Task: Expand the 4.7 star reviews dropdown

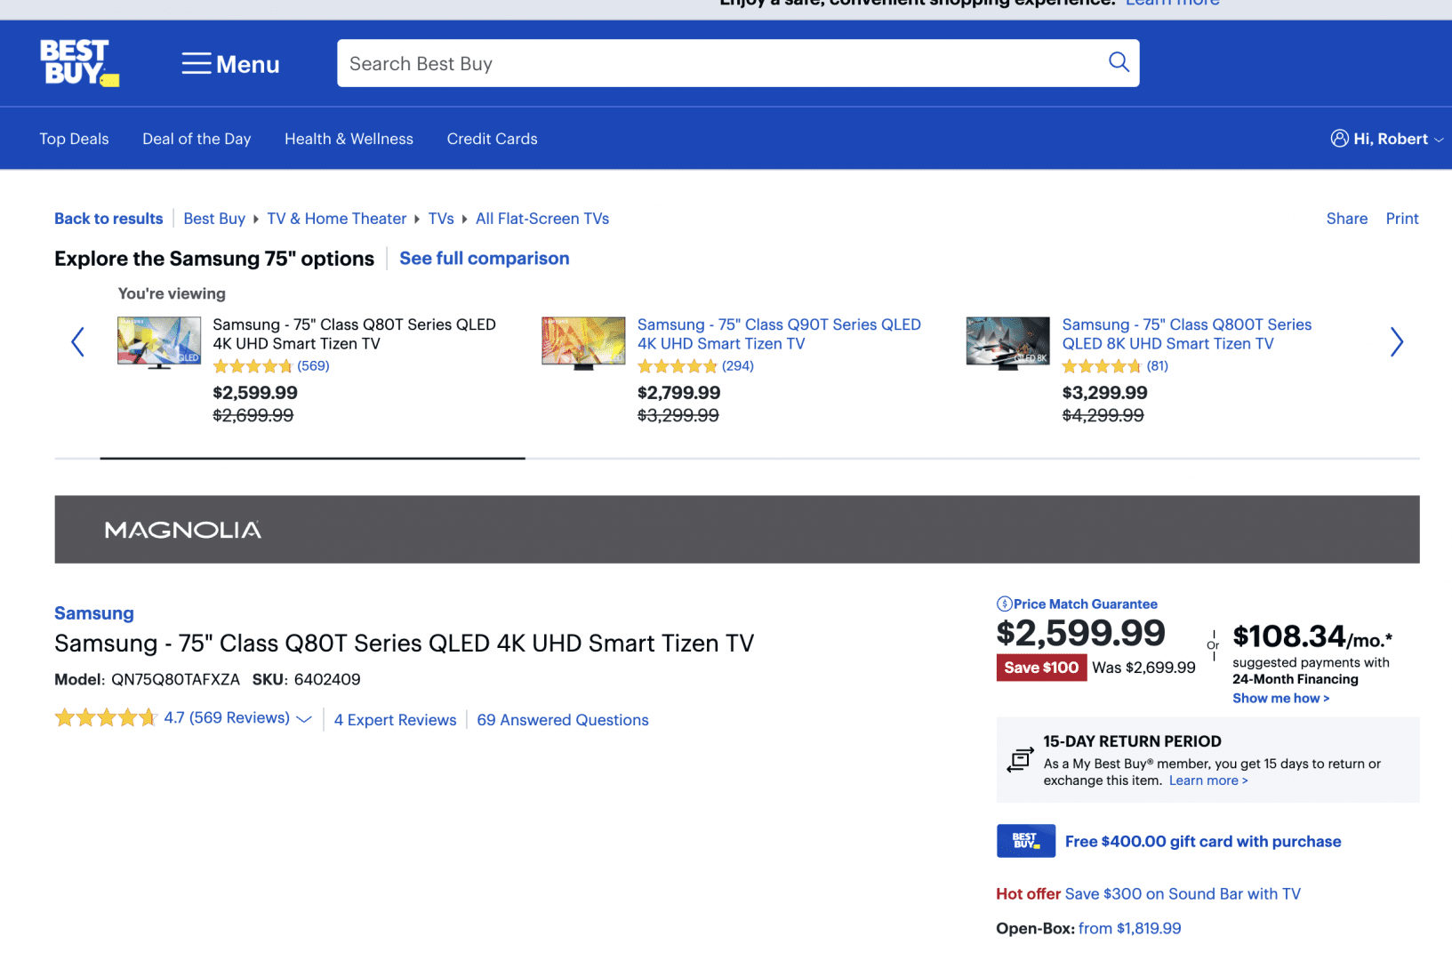Action: click(x=304, y=719)
